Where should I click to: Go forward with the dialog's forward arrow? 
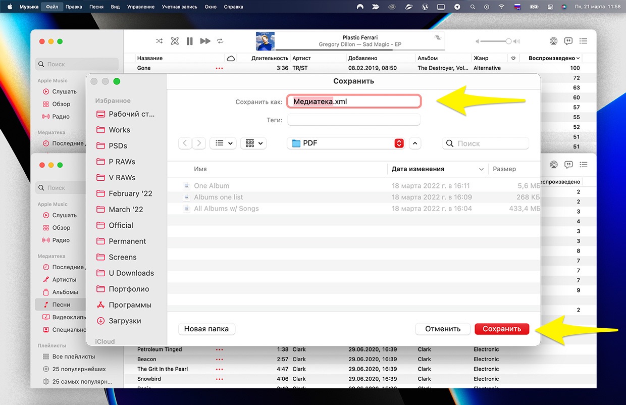(x=199, y=143)
